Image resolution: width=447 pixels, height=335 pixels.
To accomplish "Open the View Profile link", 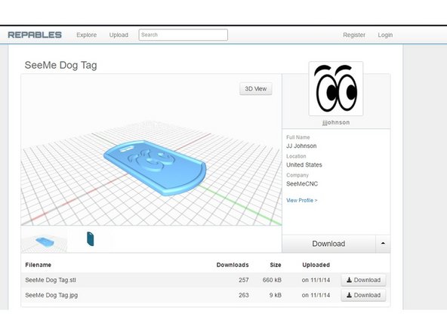I will tap(301, 200).
